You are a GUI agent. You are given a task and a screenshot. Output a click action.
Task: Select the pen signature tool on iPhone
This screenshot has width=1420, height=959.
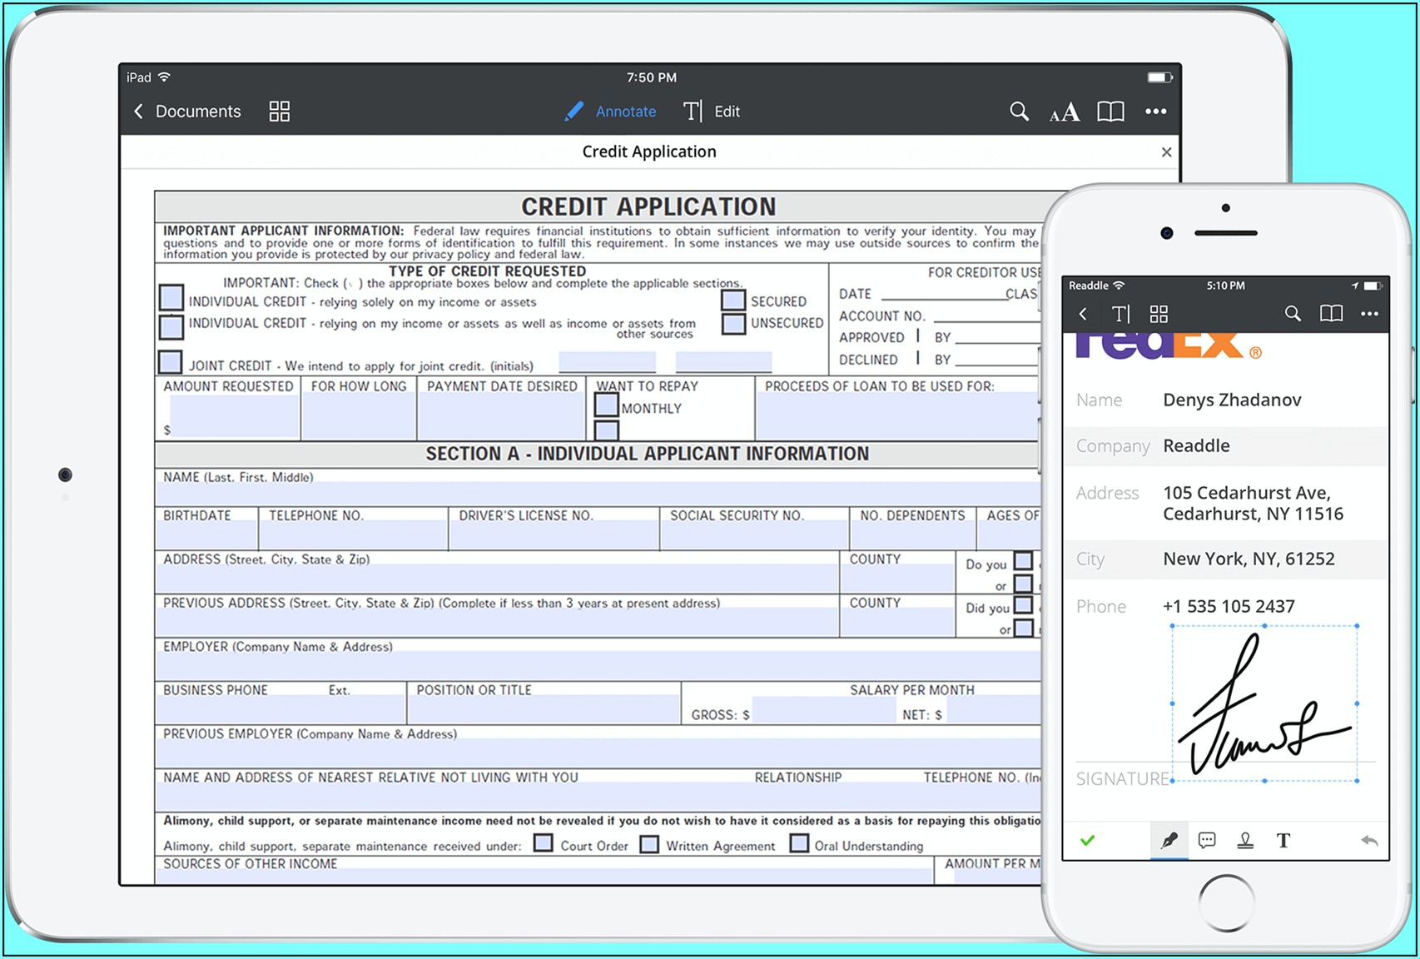(1169, 841)
